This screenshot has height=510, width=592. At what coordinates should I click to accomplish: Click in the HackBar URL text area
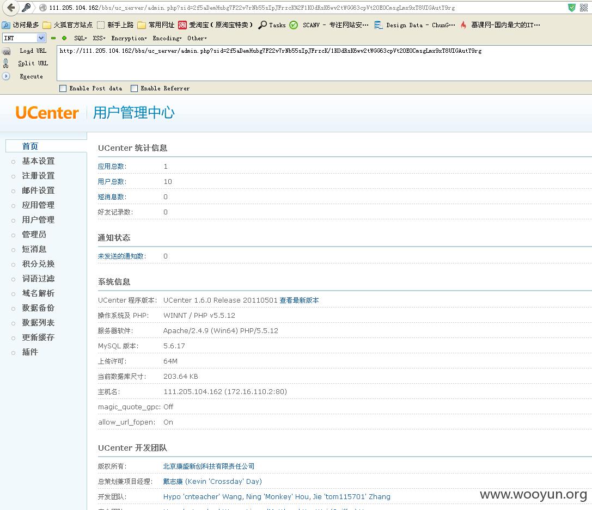324,63
